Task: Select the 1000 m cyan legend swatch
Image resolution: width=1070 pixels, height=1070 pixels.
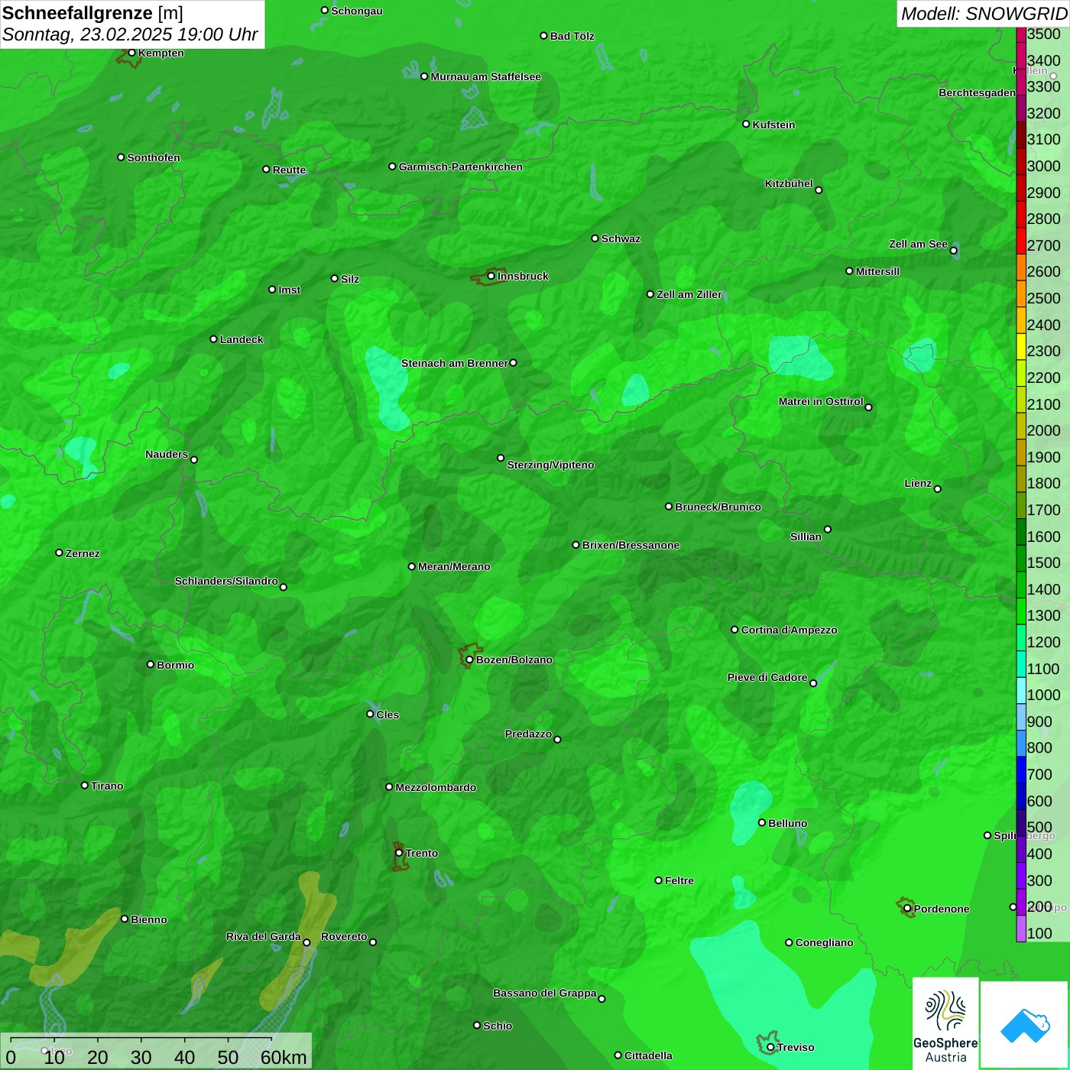Action: 1021,690
